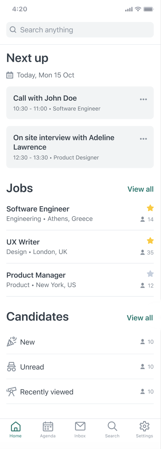
Task: Click the telescope icon for Recently viewed
Action: [12, 392]
